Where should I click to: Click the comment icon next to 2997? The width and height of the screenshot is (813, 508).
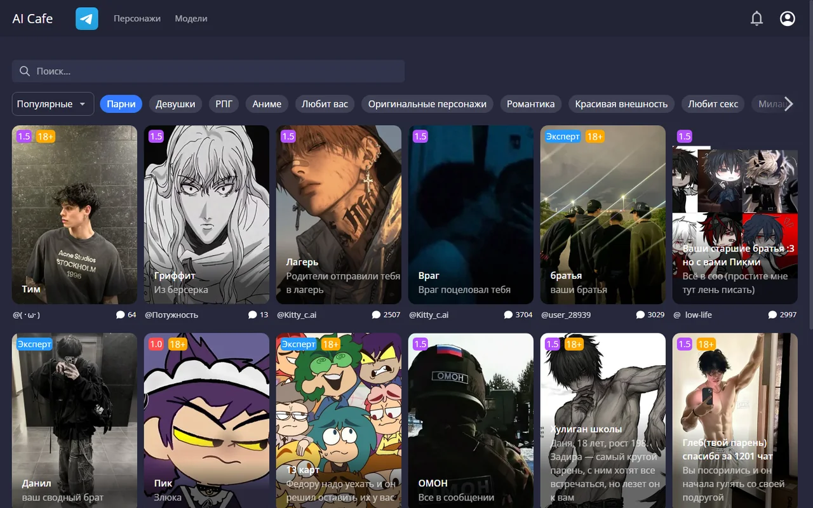pos(772,314)
